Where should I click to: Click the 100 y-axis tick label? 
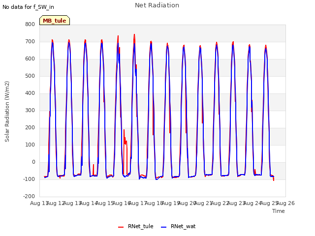[x=30, y=145]
